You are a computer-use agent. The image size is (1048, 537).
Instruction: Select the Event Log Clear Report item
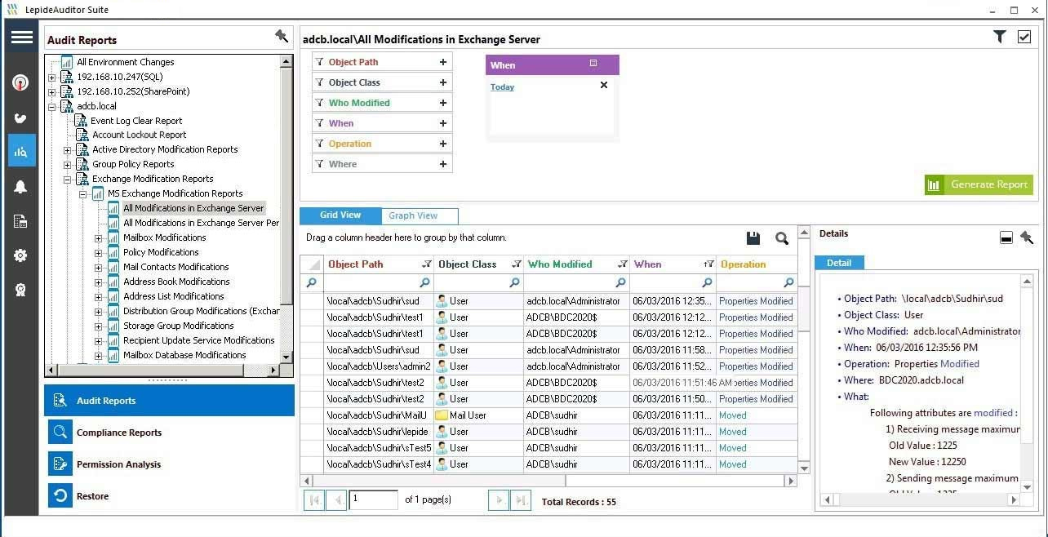tap(136, 121)
